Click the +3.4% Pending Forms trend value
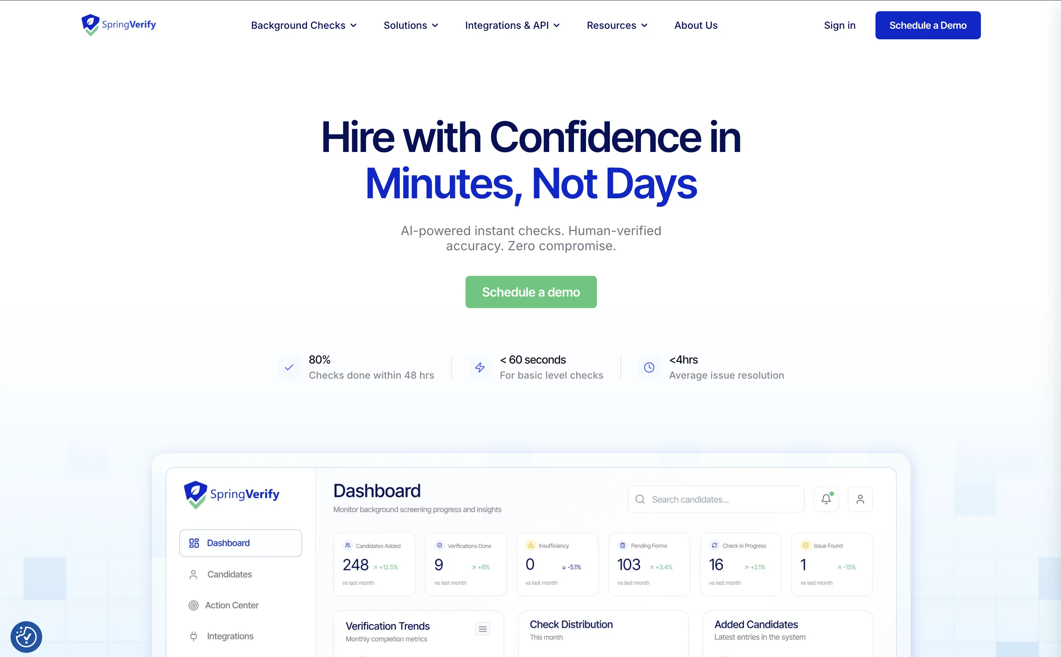Image resolution: width=1061 pixels, height=657 pixels. click(x=661, y=567)
